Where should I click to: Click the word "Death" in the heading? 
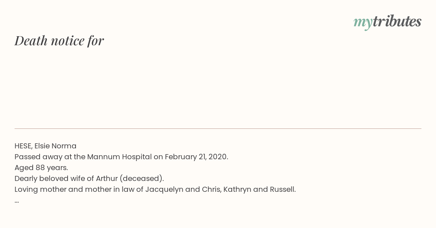coord(31,41)
